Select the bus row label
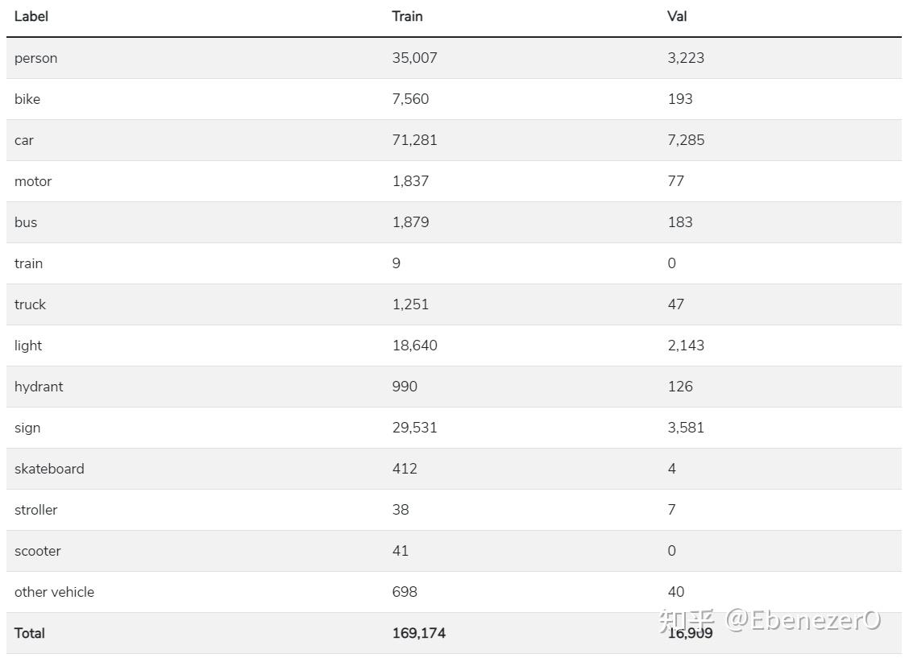The image size is (905, 658). click(x=26, y=222)
